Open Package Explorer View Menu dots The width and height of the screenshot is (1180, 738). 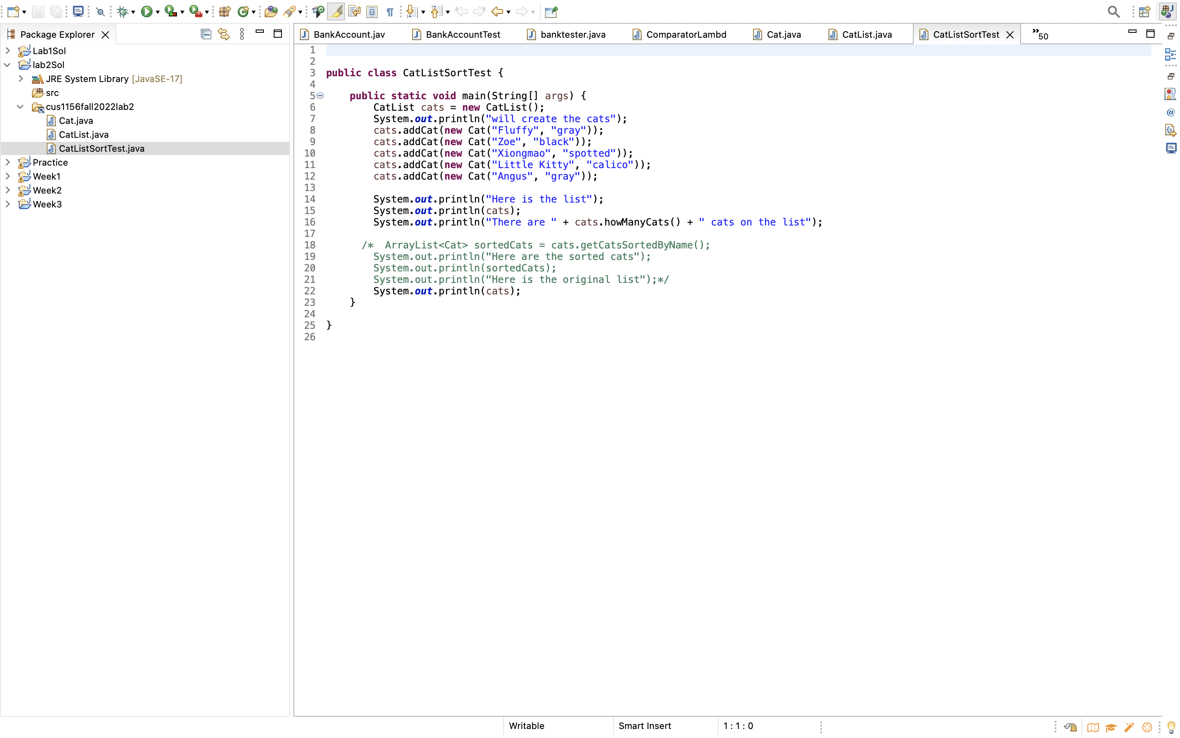[x=242, y=34]
